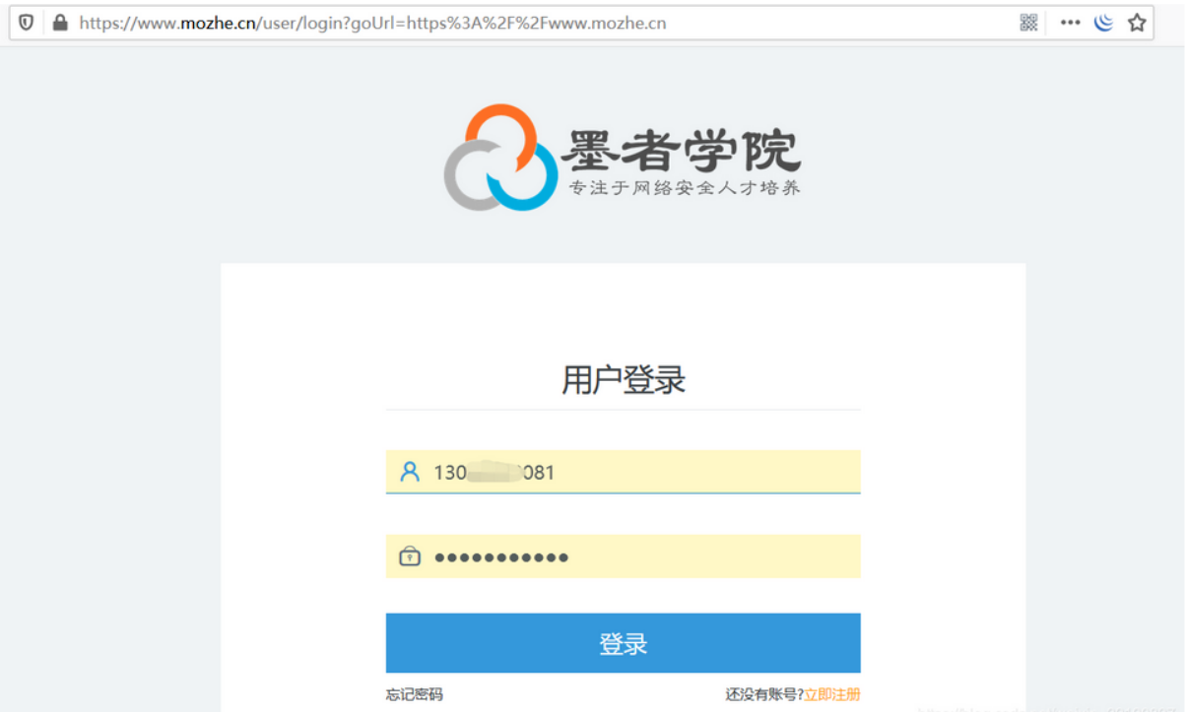
Task: Click the 墨者学院 logo image
Action: coord(623,158)
